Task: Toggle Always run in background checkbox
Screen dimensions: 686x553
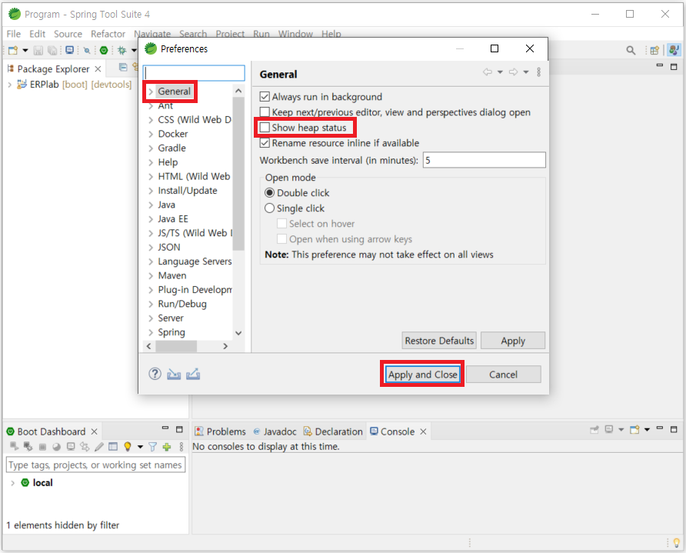Action: click(x=265, y=97)
